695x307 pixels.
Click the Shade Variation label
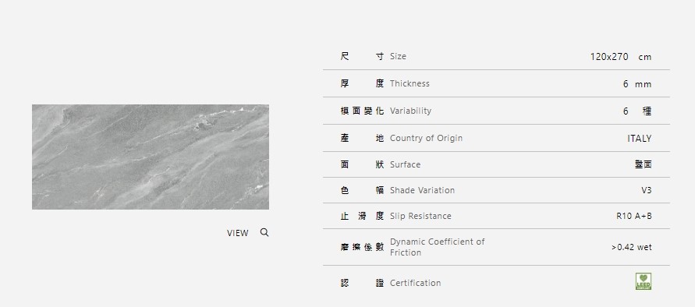click(x=423, y=190)
